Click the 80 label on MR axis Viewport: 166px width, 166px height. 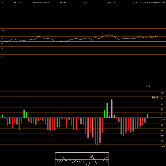(x=162, y=99)
